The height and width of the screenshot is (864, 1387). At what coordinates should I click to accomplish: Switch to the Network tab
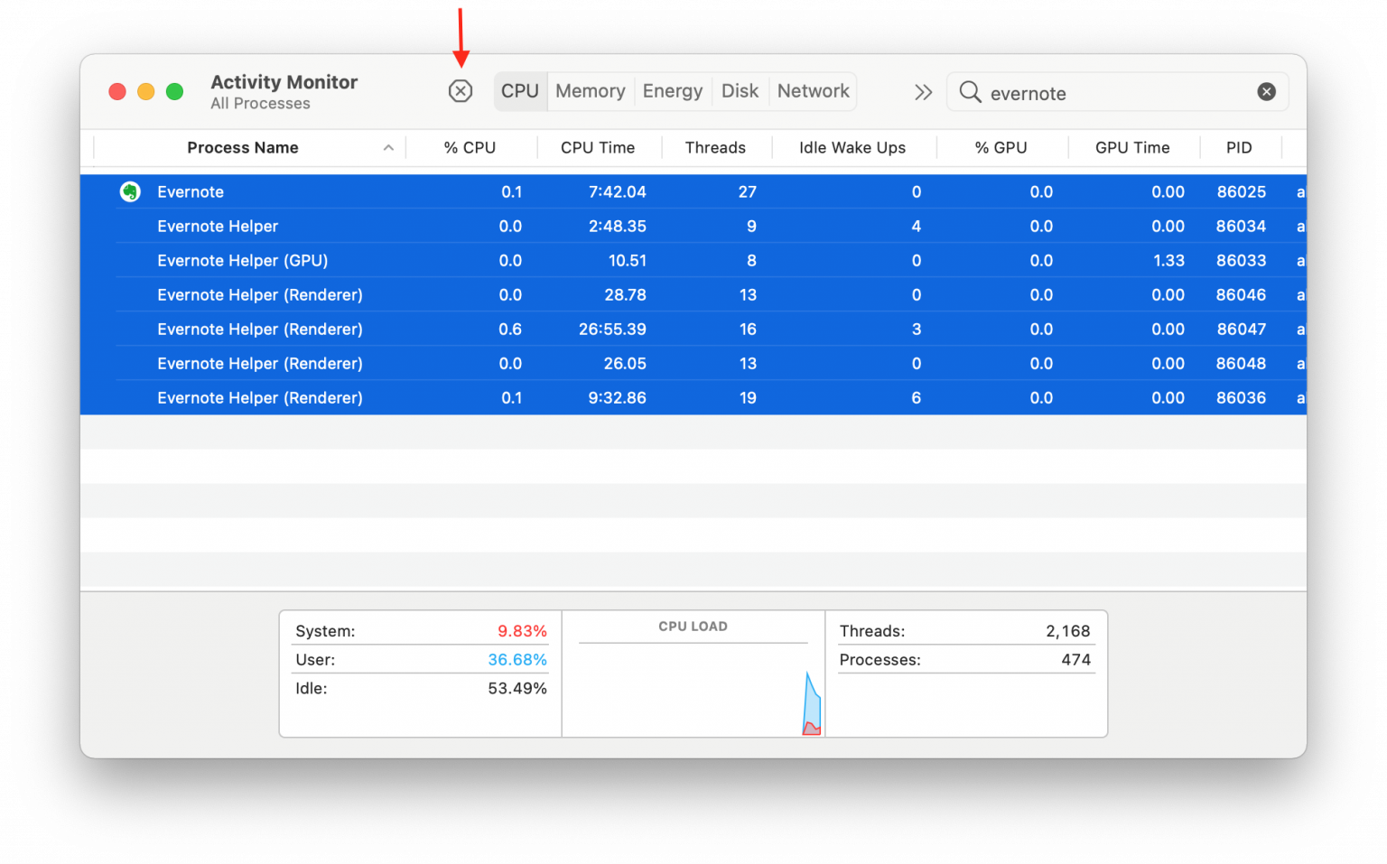(x=814, y=91)
